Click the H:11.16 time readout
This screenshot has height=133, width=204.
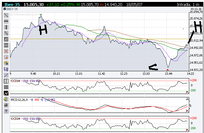click(196, 9)
